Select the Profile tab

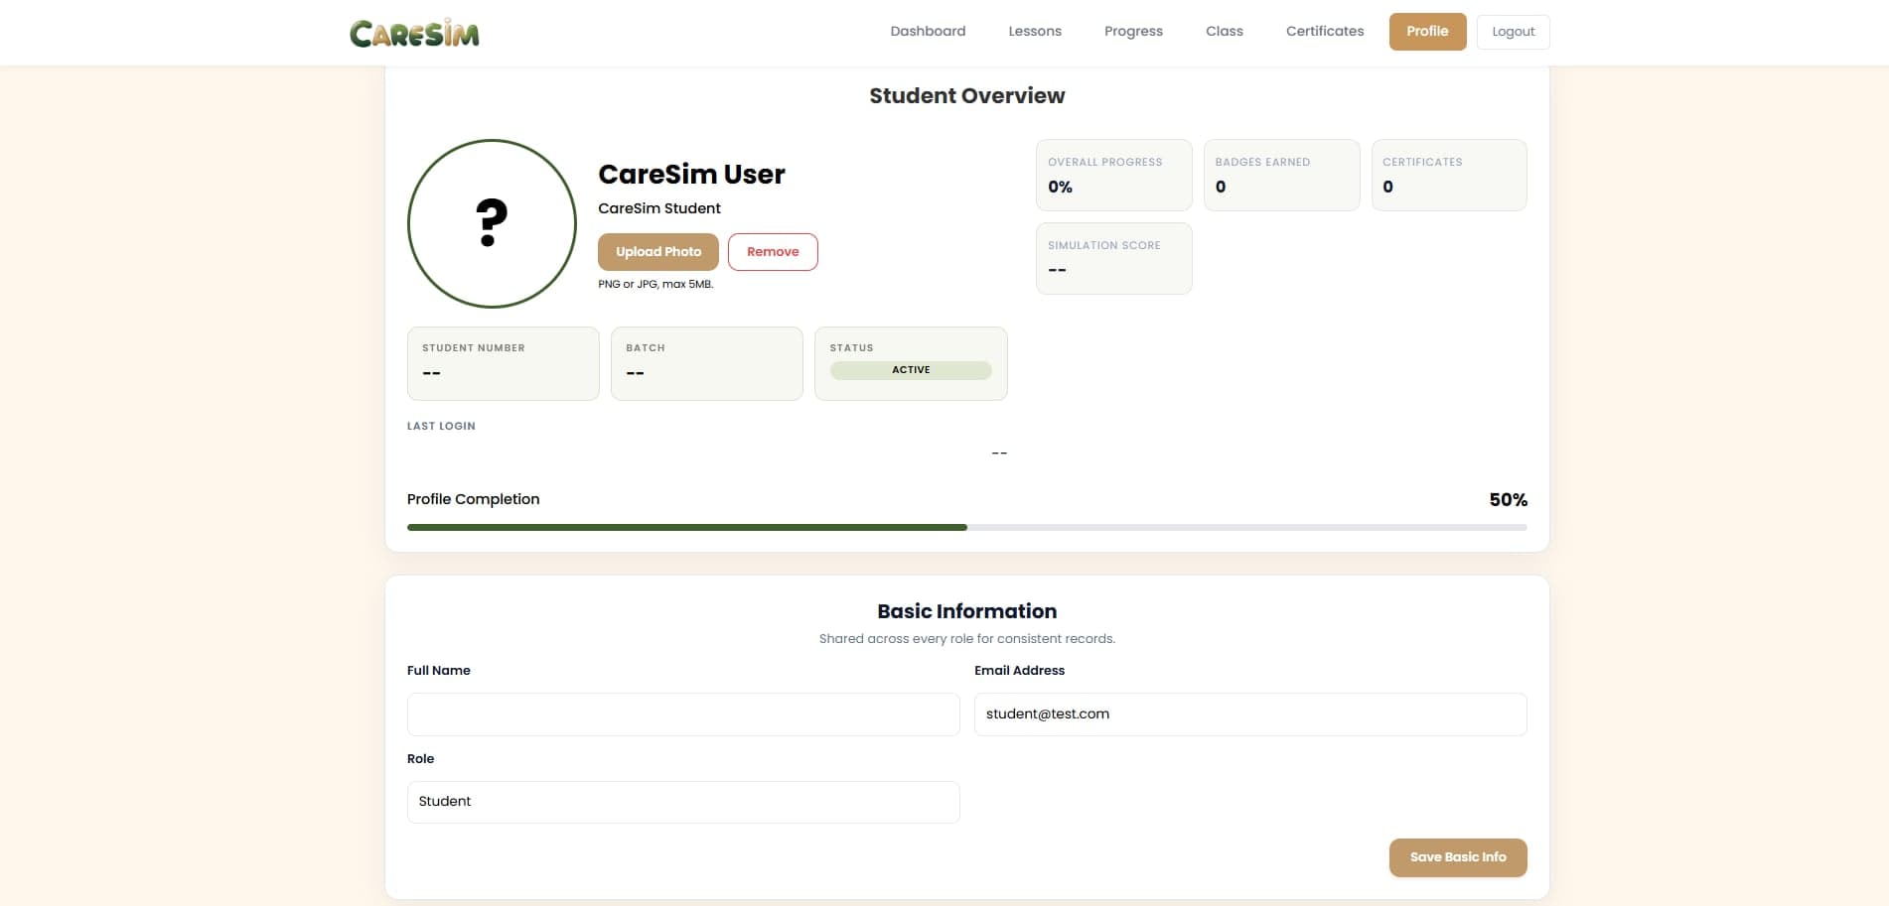click(1427, 31)
